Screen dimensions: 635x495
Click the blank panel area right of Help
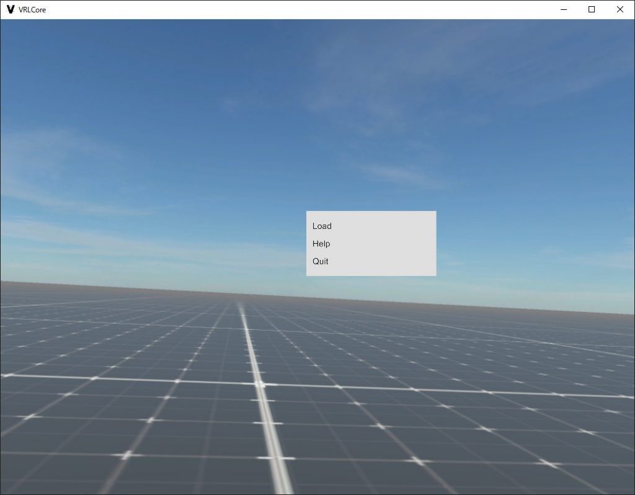(391, 244)
